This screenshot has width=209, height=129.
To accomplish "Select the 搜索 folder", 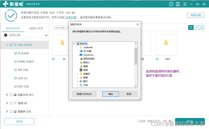I will coord(84,78).
